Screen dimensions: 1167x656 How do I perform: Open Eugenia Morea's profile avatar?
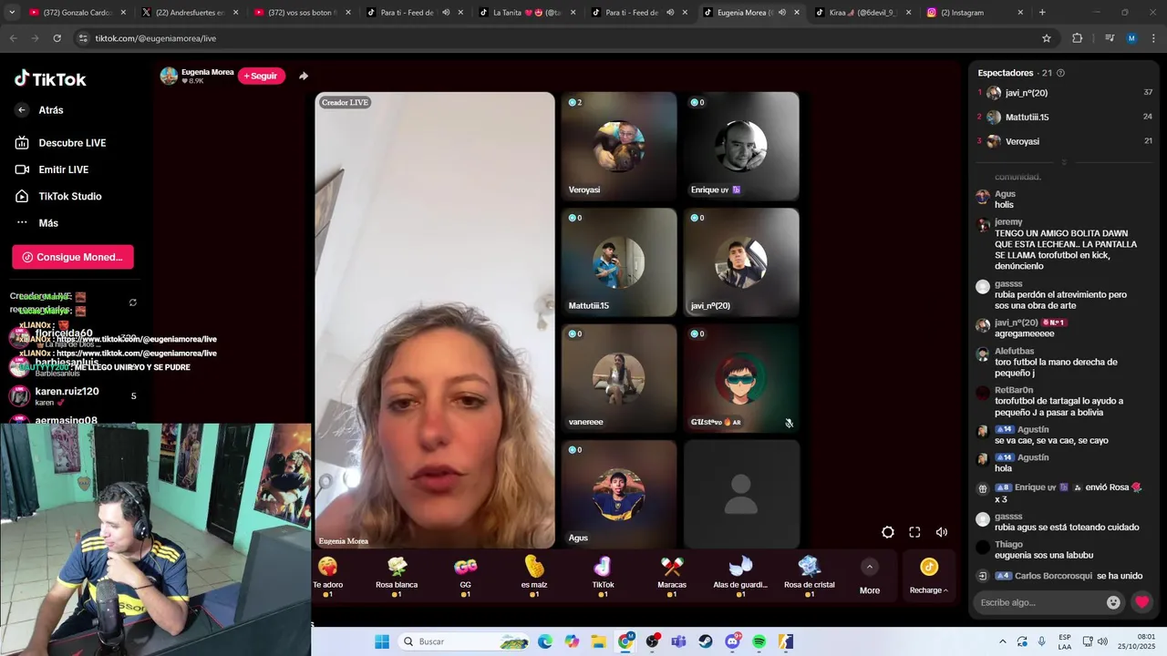169,76
